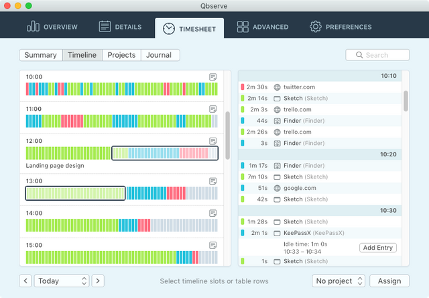Viewport: 429px width, 298px height.
Task: Switch to the Journal segment
Action: point(160,55)
